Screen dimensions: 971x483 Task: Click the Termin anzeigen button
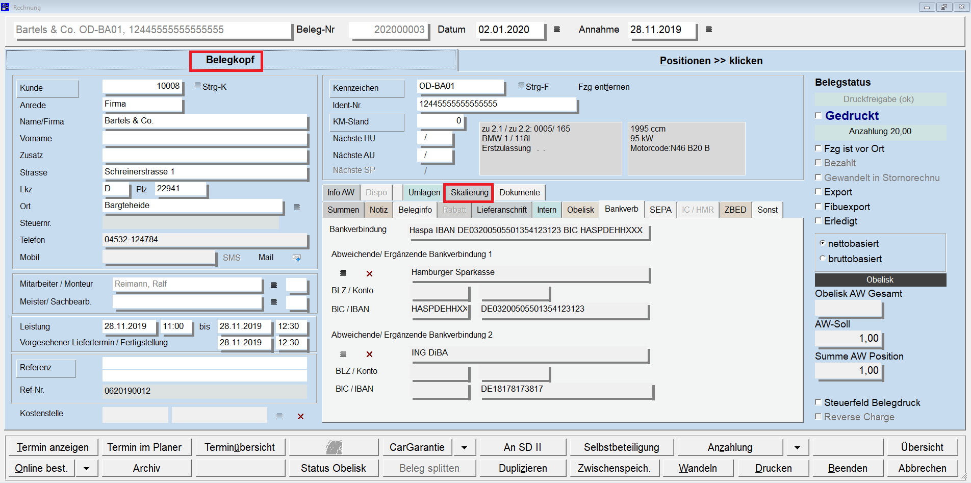53,447
